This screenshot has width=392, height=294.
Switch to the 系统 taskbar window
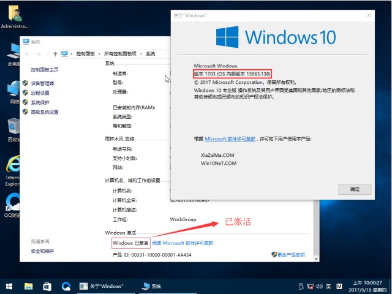click(151, 286)
